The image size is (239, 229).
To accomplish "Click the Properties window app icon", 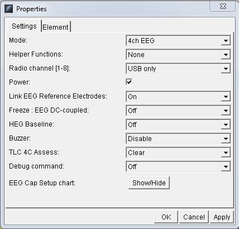I will 8,8.
